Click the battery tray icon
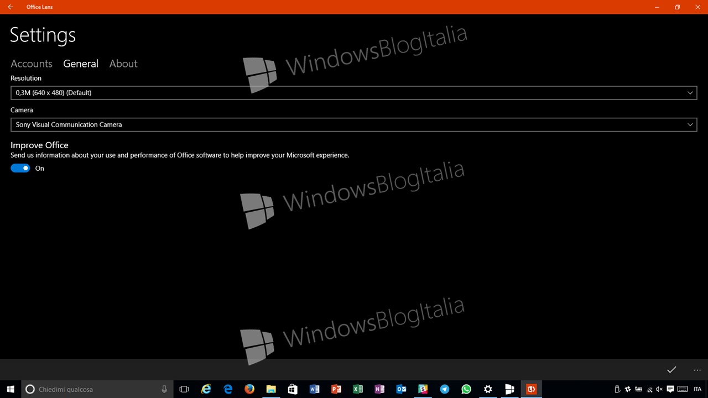Image resolution: width=708 pixels, height=398 pixels. point(638,389)
